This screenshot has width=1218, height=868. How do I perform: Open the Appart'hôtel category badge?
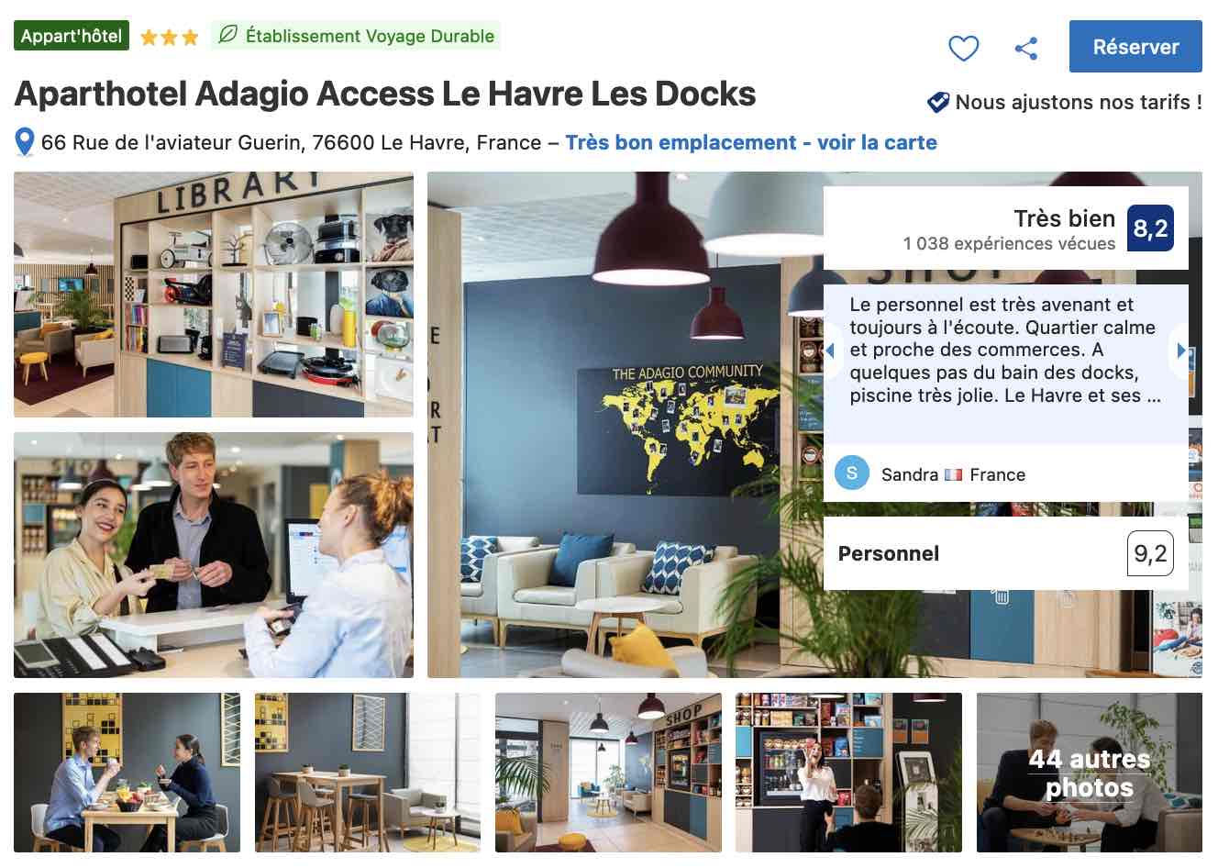72,36
